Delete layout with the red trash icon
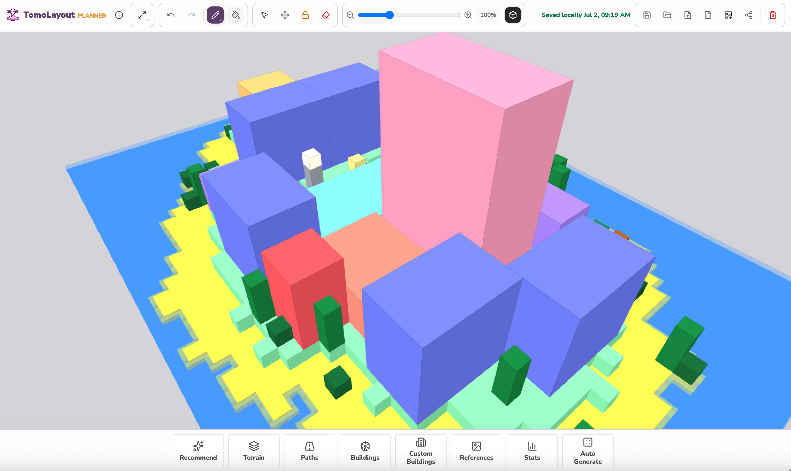 click(x=773, y=15)
